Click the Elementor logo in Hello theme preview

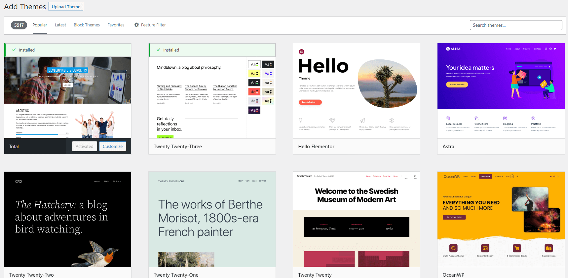[x=301, y=52]
